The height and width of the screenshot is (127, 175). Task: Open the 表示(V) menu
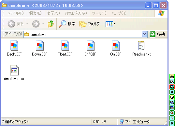(53, 13)
